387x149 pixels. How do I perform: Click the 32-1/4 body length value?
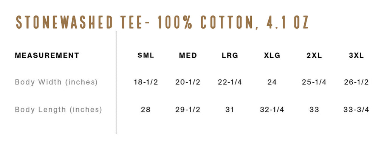click(x=272, y=109)
